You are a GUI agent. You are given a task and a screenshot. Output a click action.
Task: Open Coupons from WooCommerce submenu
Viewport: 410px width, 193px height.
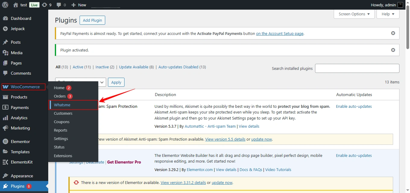pos(61,122)
